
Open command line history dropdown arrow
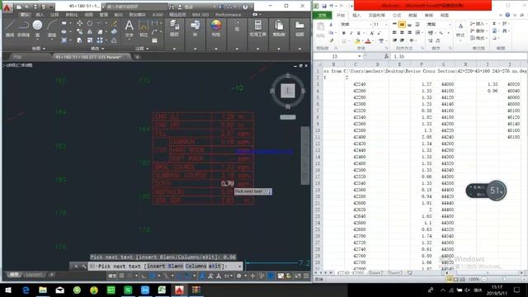coord(240,266)
